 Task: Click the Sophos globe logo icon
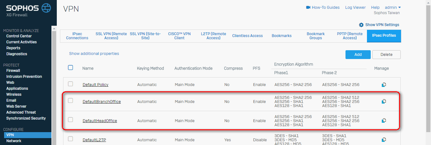46,8
